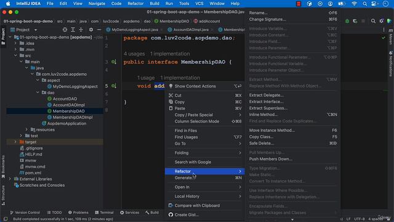Open the Build tool window
394x222 pixels.
pyautogui.click(x=152, y=212)
